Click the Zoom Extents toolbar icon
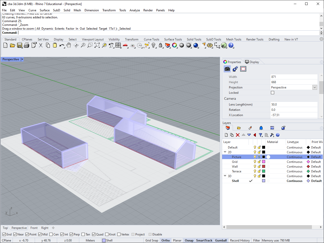Viewport: 324px width, 243px height. (97, 45)
